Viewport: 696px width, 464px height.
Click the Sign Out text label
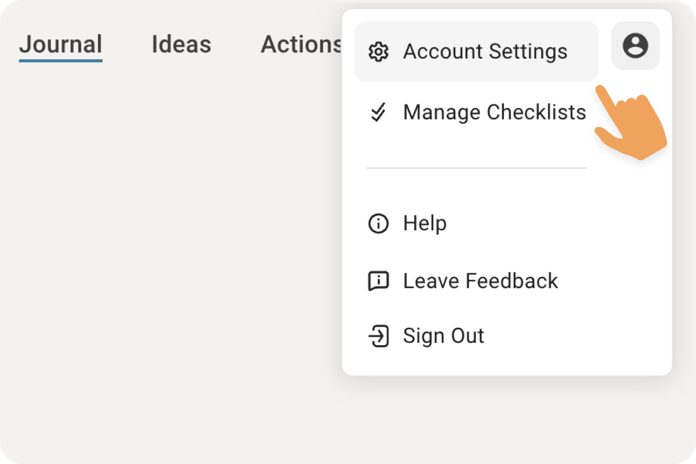coord(444,336)
